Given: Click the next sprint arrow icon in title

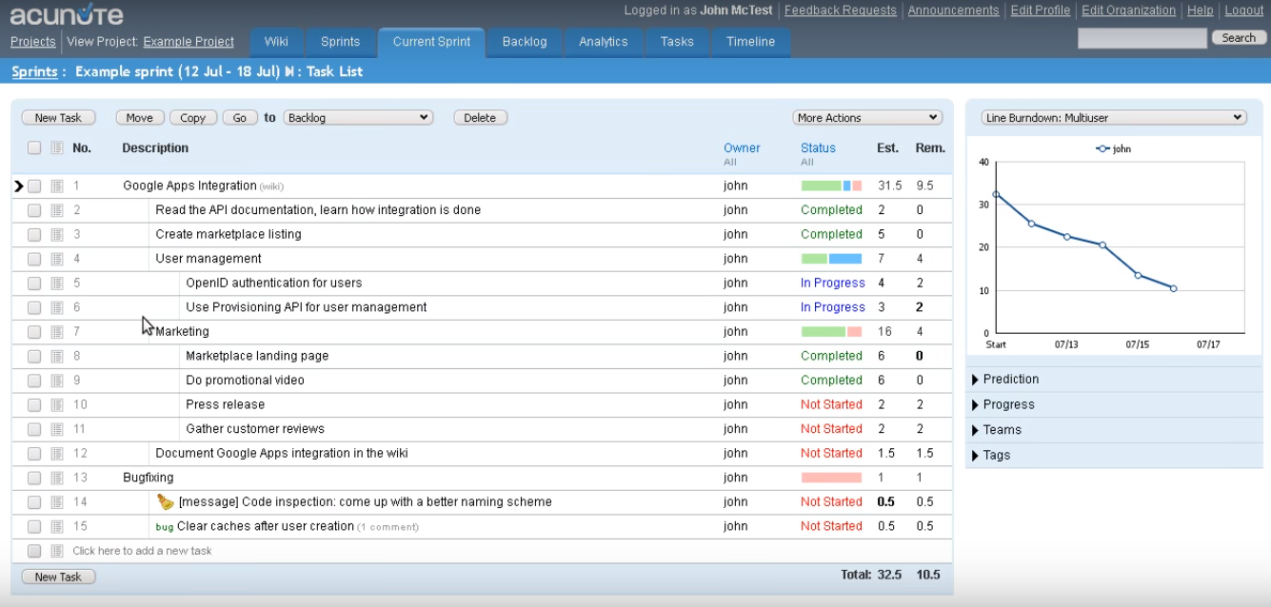Looking at the screenshot, I should [x=289, y=71].
